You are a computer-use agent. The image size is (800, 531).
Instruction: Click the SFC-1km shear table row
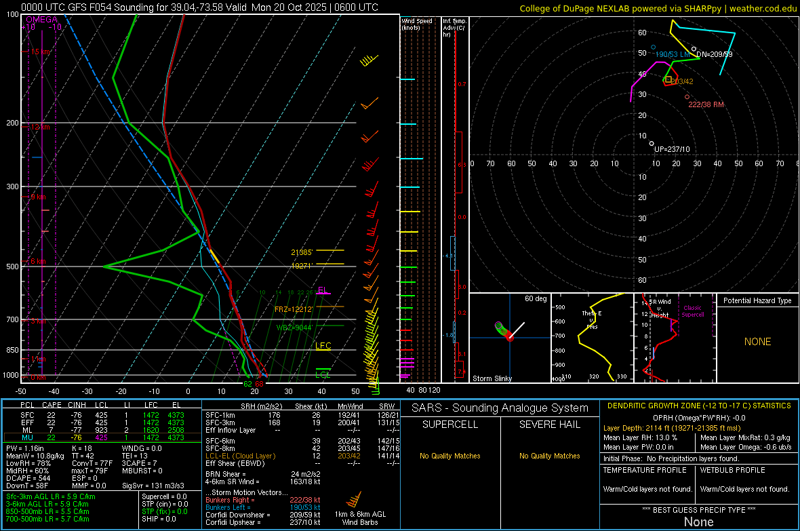click(x=302, y=415)
